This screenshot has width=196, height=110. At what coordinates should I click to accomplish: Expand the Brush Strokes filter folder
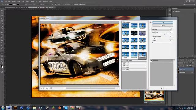(x=123, y=61)
